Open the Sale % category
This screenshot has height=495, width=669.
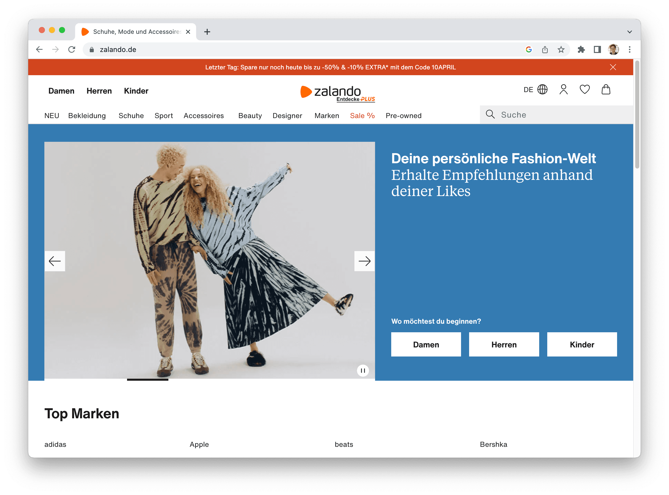point(362,116)
